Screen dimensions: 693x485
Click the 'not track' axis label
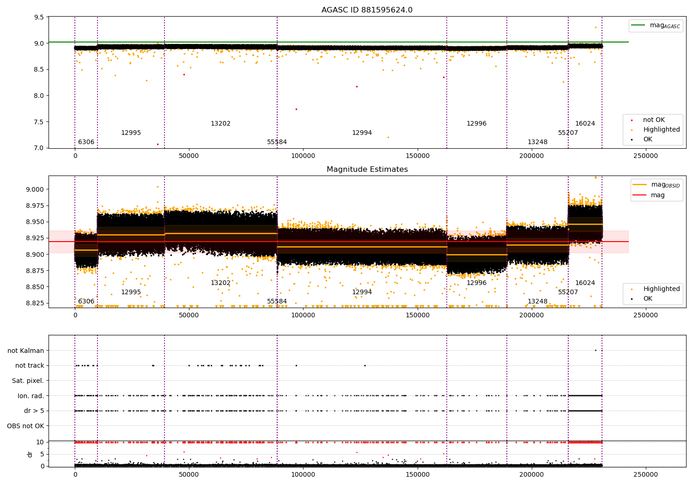click(x=30, y=366)
